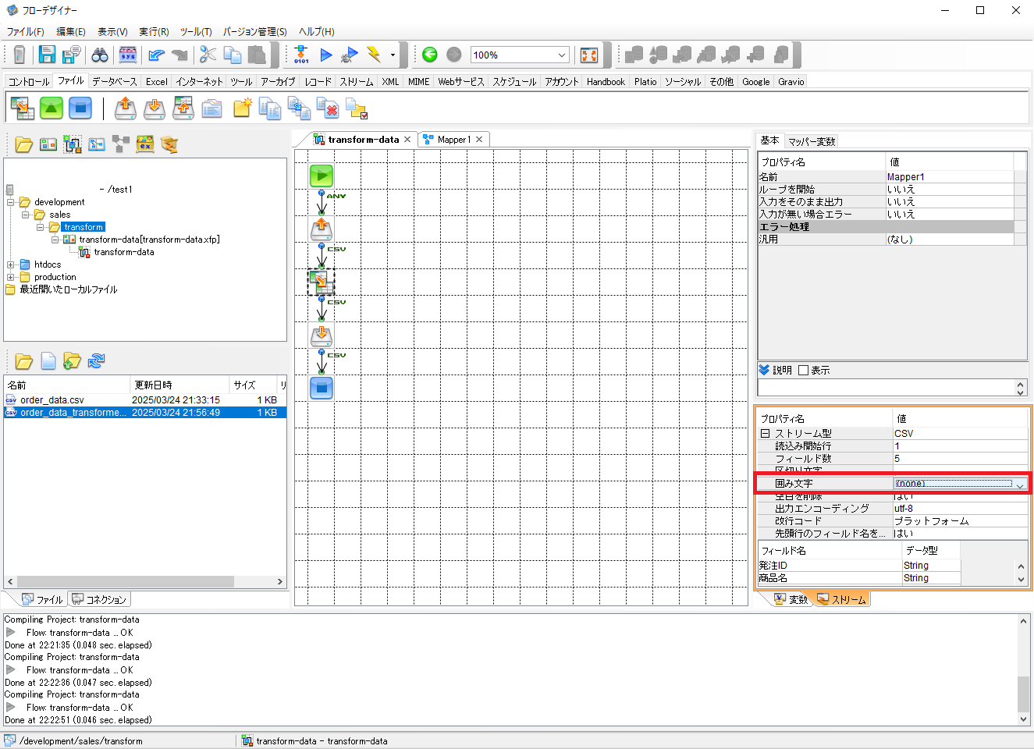This screenshot has width=1034, height=749.
Task: Click the 発注ID field name row
Action: 830,566
